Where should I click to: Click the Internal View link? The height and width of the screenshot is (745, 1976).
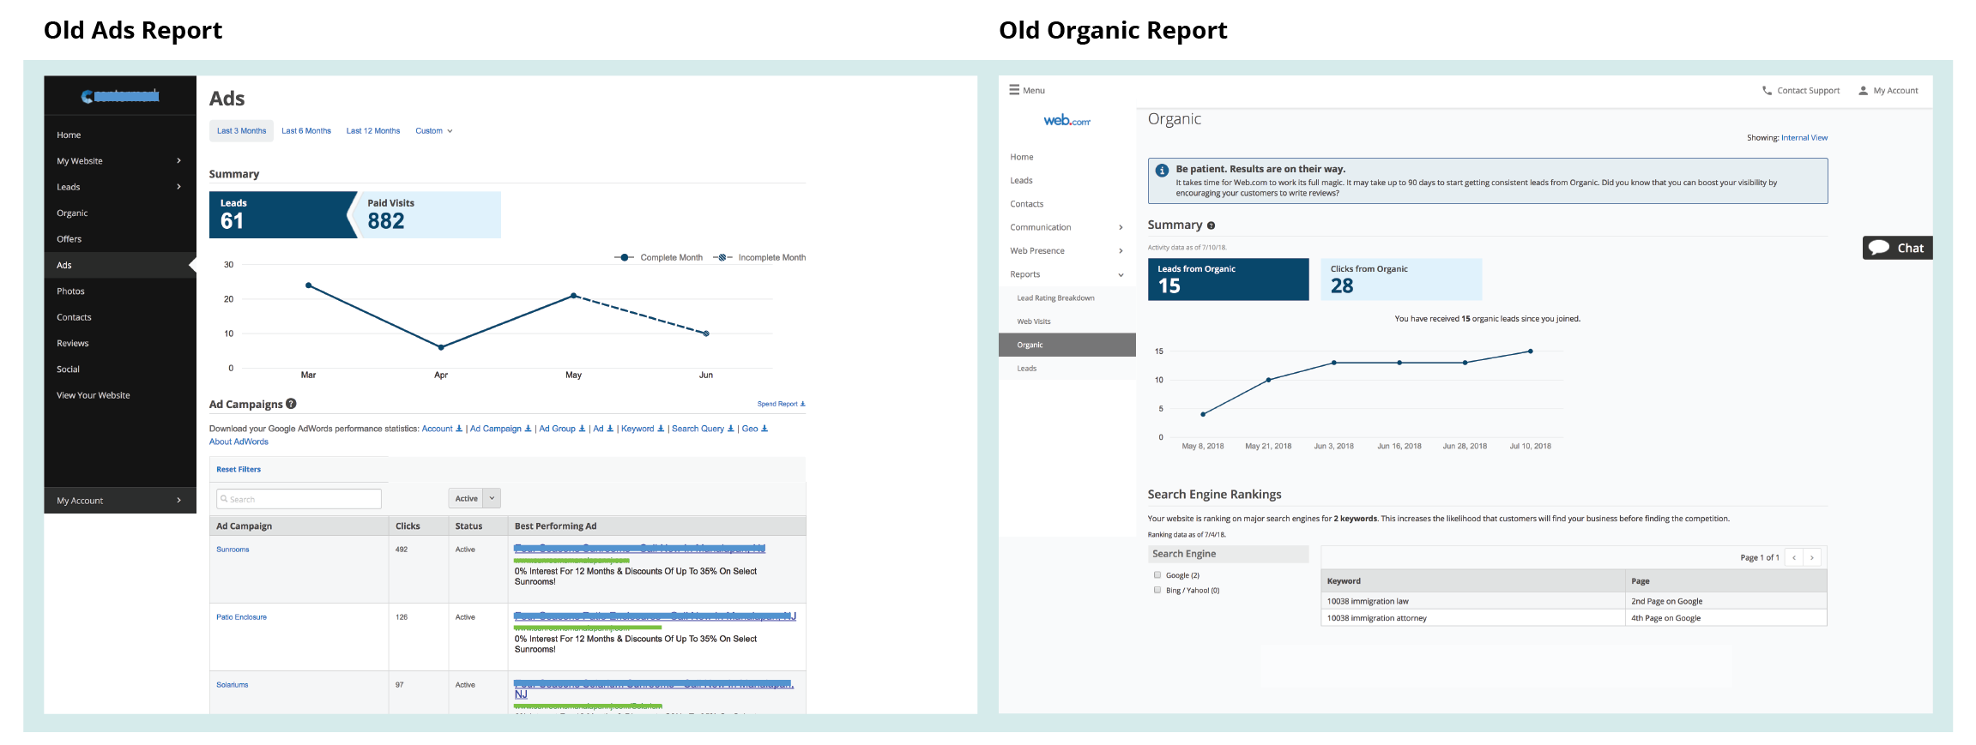[1804, 138]
